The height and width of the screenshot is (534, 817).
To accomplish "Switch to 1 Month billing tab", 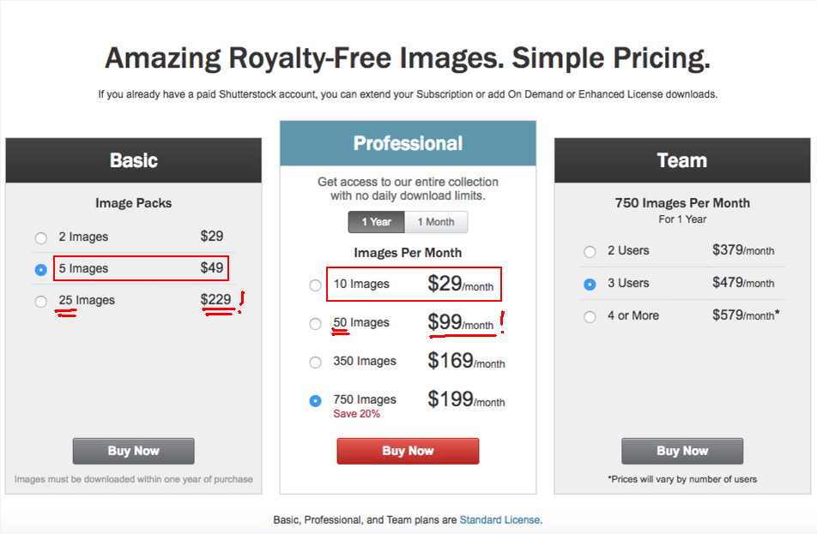I will (436, 222).
